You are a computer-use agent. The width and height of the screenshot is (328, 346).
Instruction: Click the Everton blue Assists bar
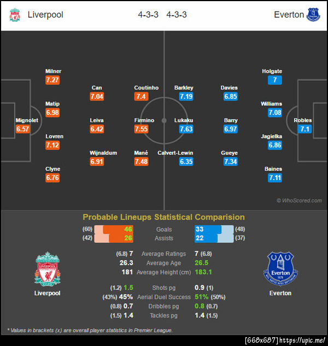click(x=208, y=238)
